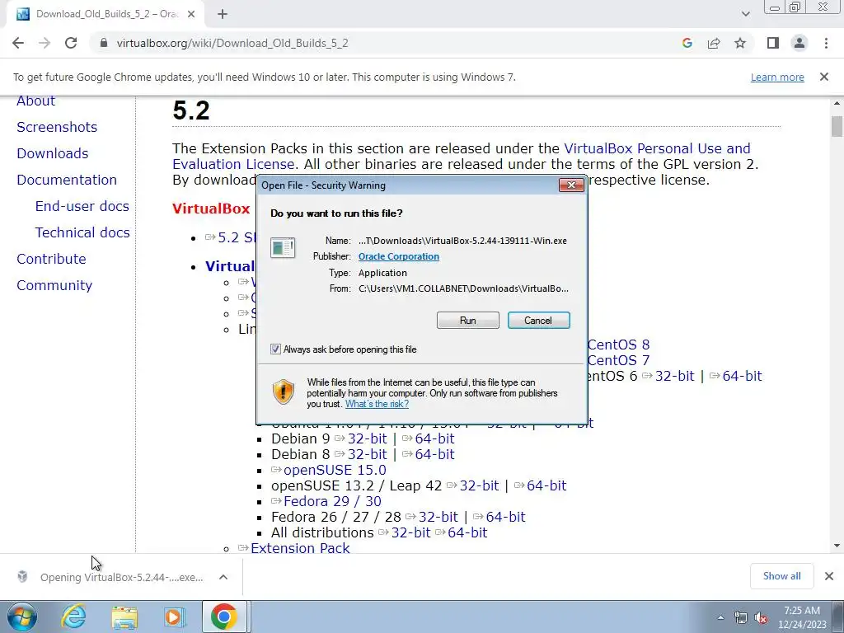Click the forward navigation arrow

coord(45,43)
